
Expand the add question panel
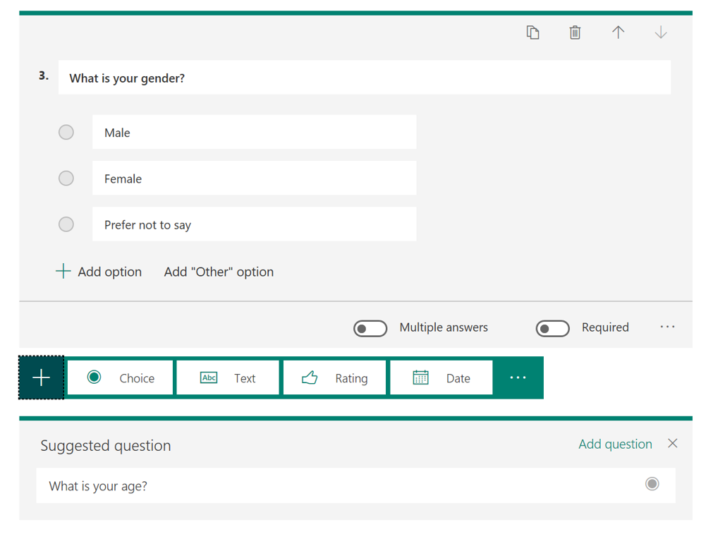[40, 377]
